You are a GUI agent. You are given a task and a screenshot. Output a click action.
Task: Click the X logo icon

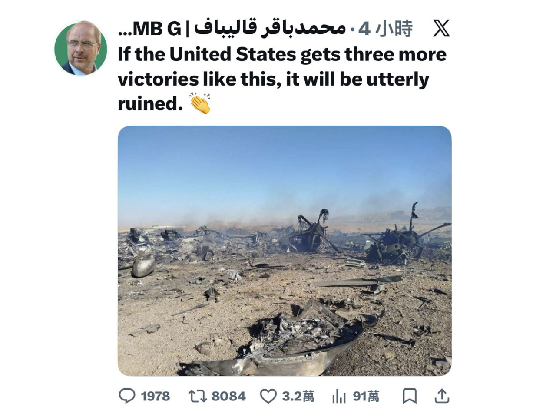pyautogui.click(x=441, y=28)
